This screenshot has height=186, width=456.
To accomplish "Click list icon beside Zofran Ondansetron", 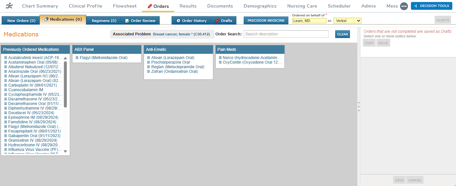I will [149, 71].
